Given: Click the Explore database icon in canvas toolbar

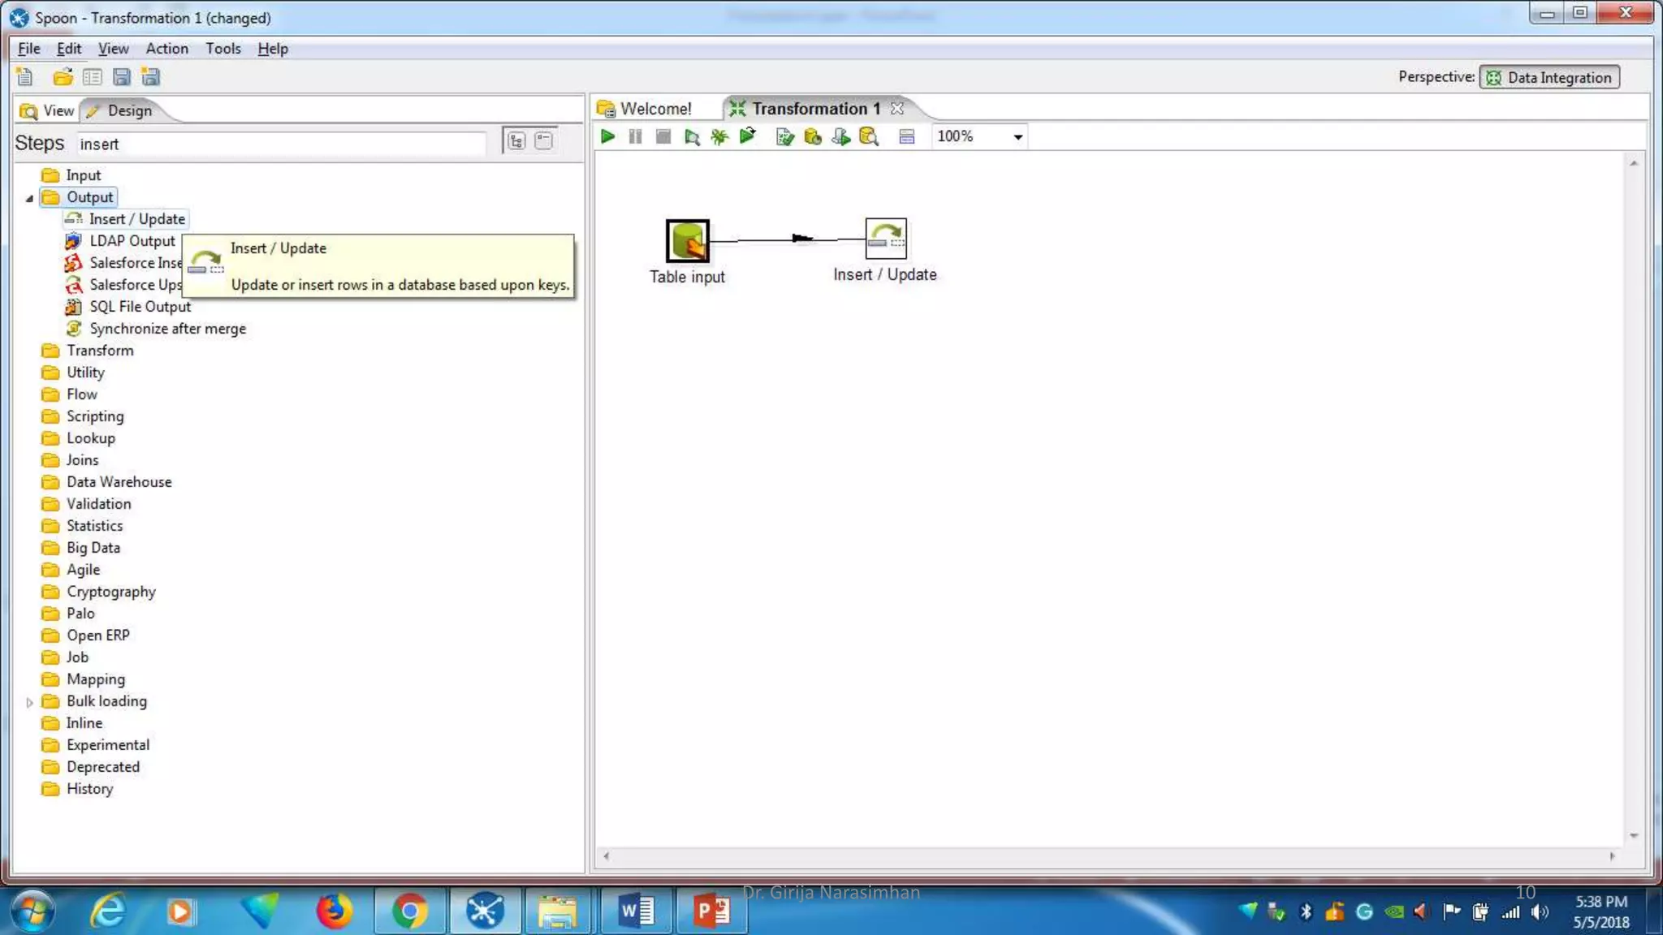Looking at the screenshot, I should [x=869, y=136].
